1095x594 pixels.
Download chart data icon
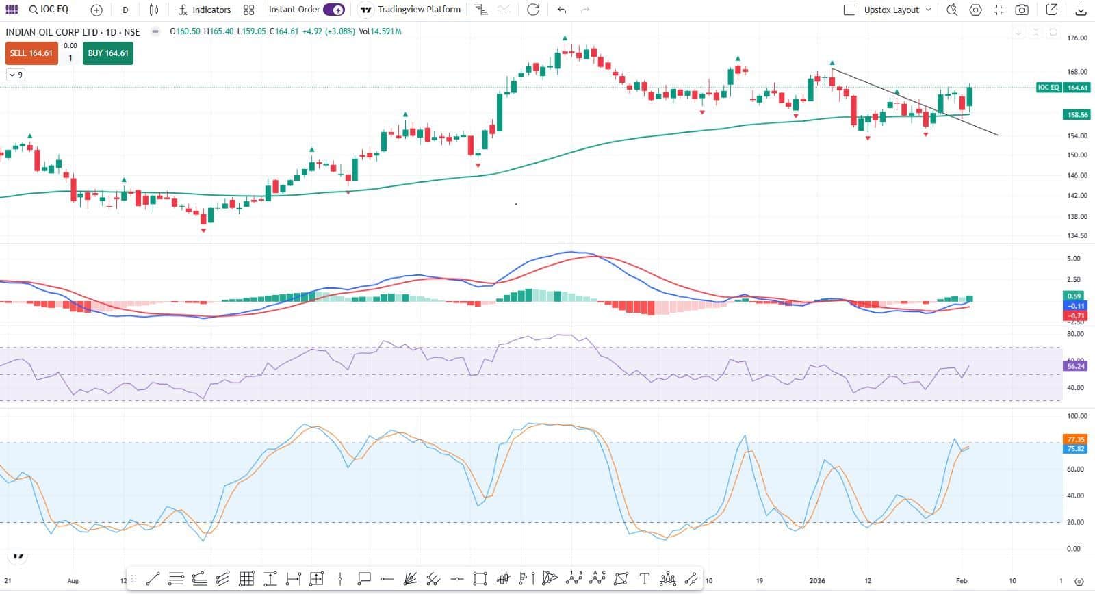coord(1081,10)
